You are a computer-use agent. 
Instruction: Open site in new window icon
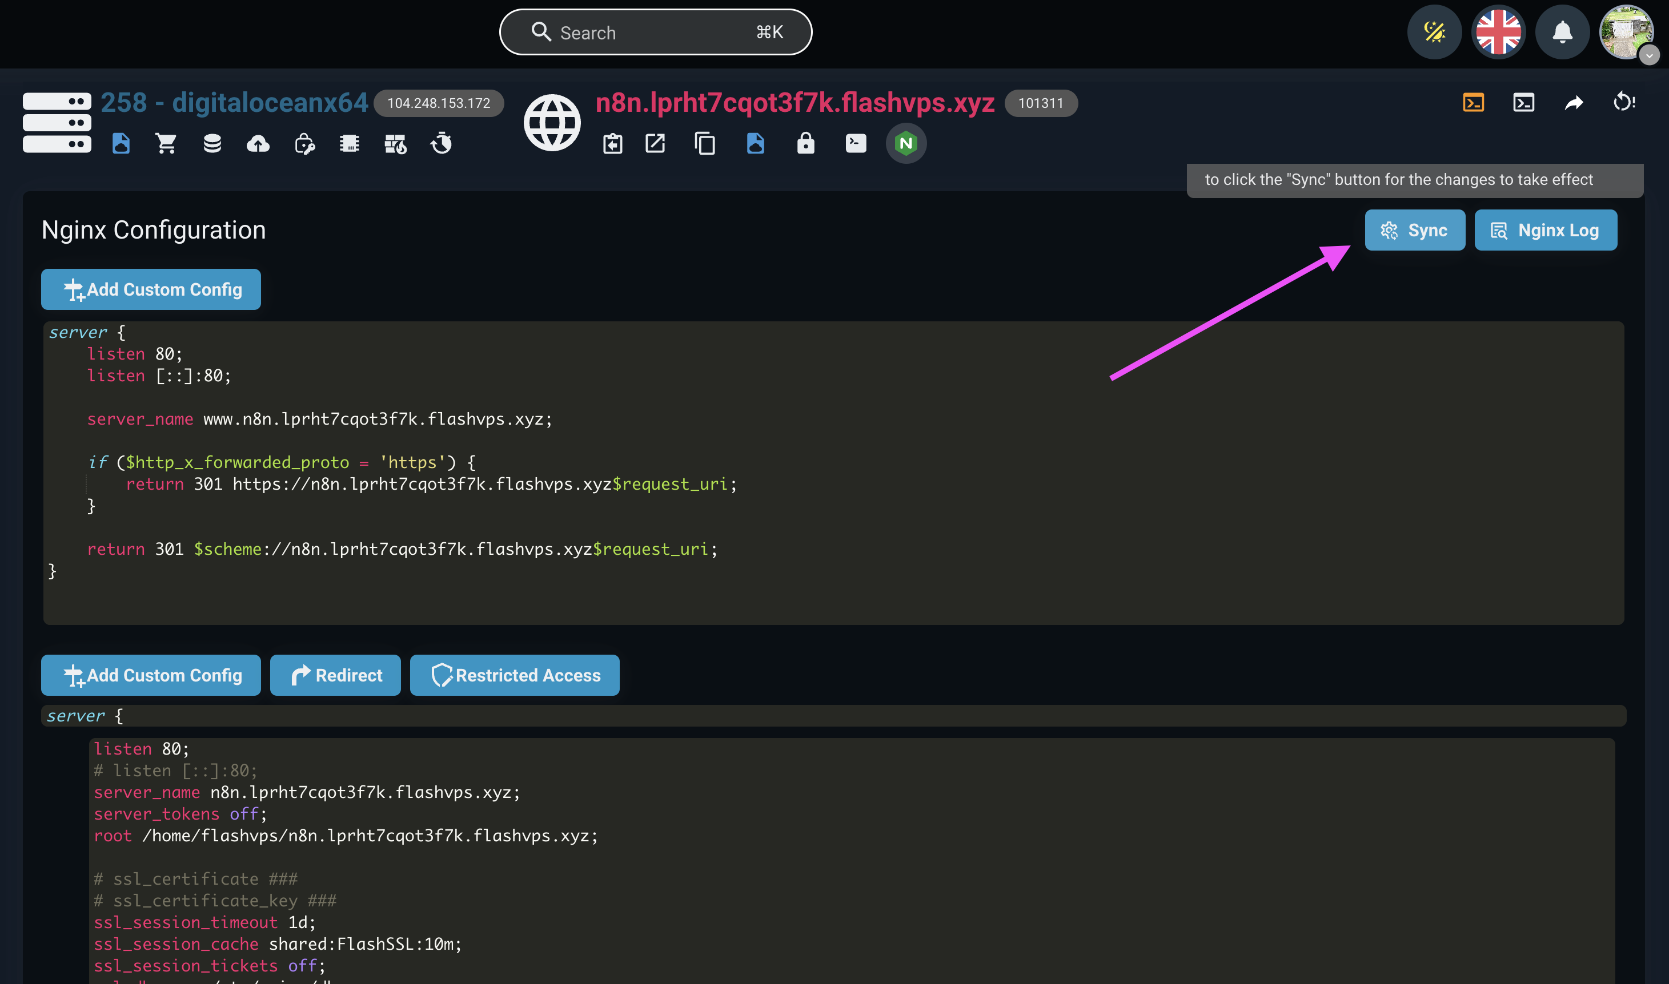pyautogui.click(x=655, y=143)
